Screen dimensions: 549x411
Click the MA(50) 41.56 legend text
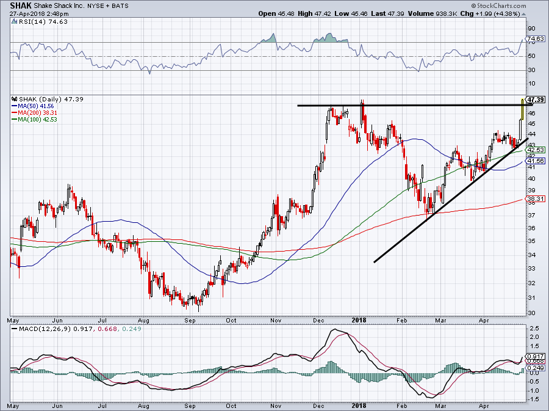36,106
